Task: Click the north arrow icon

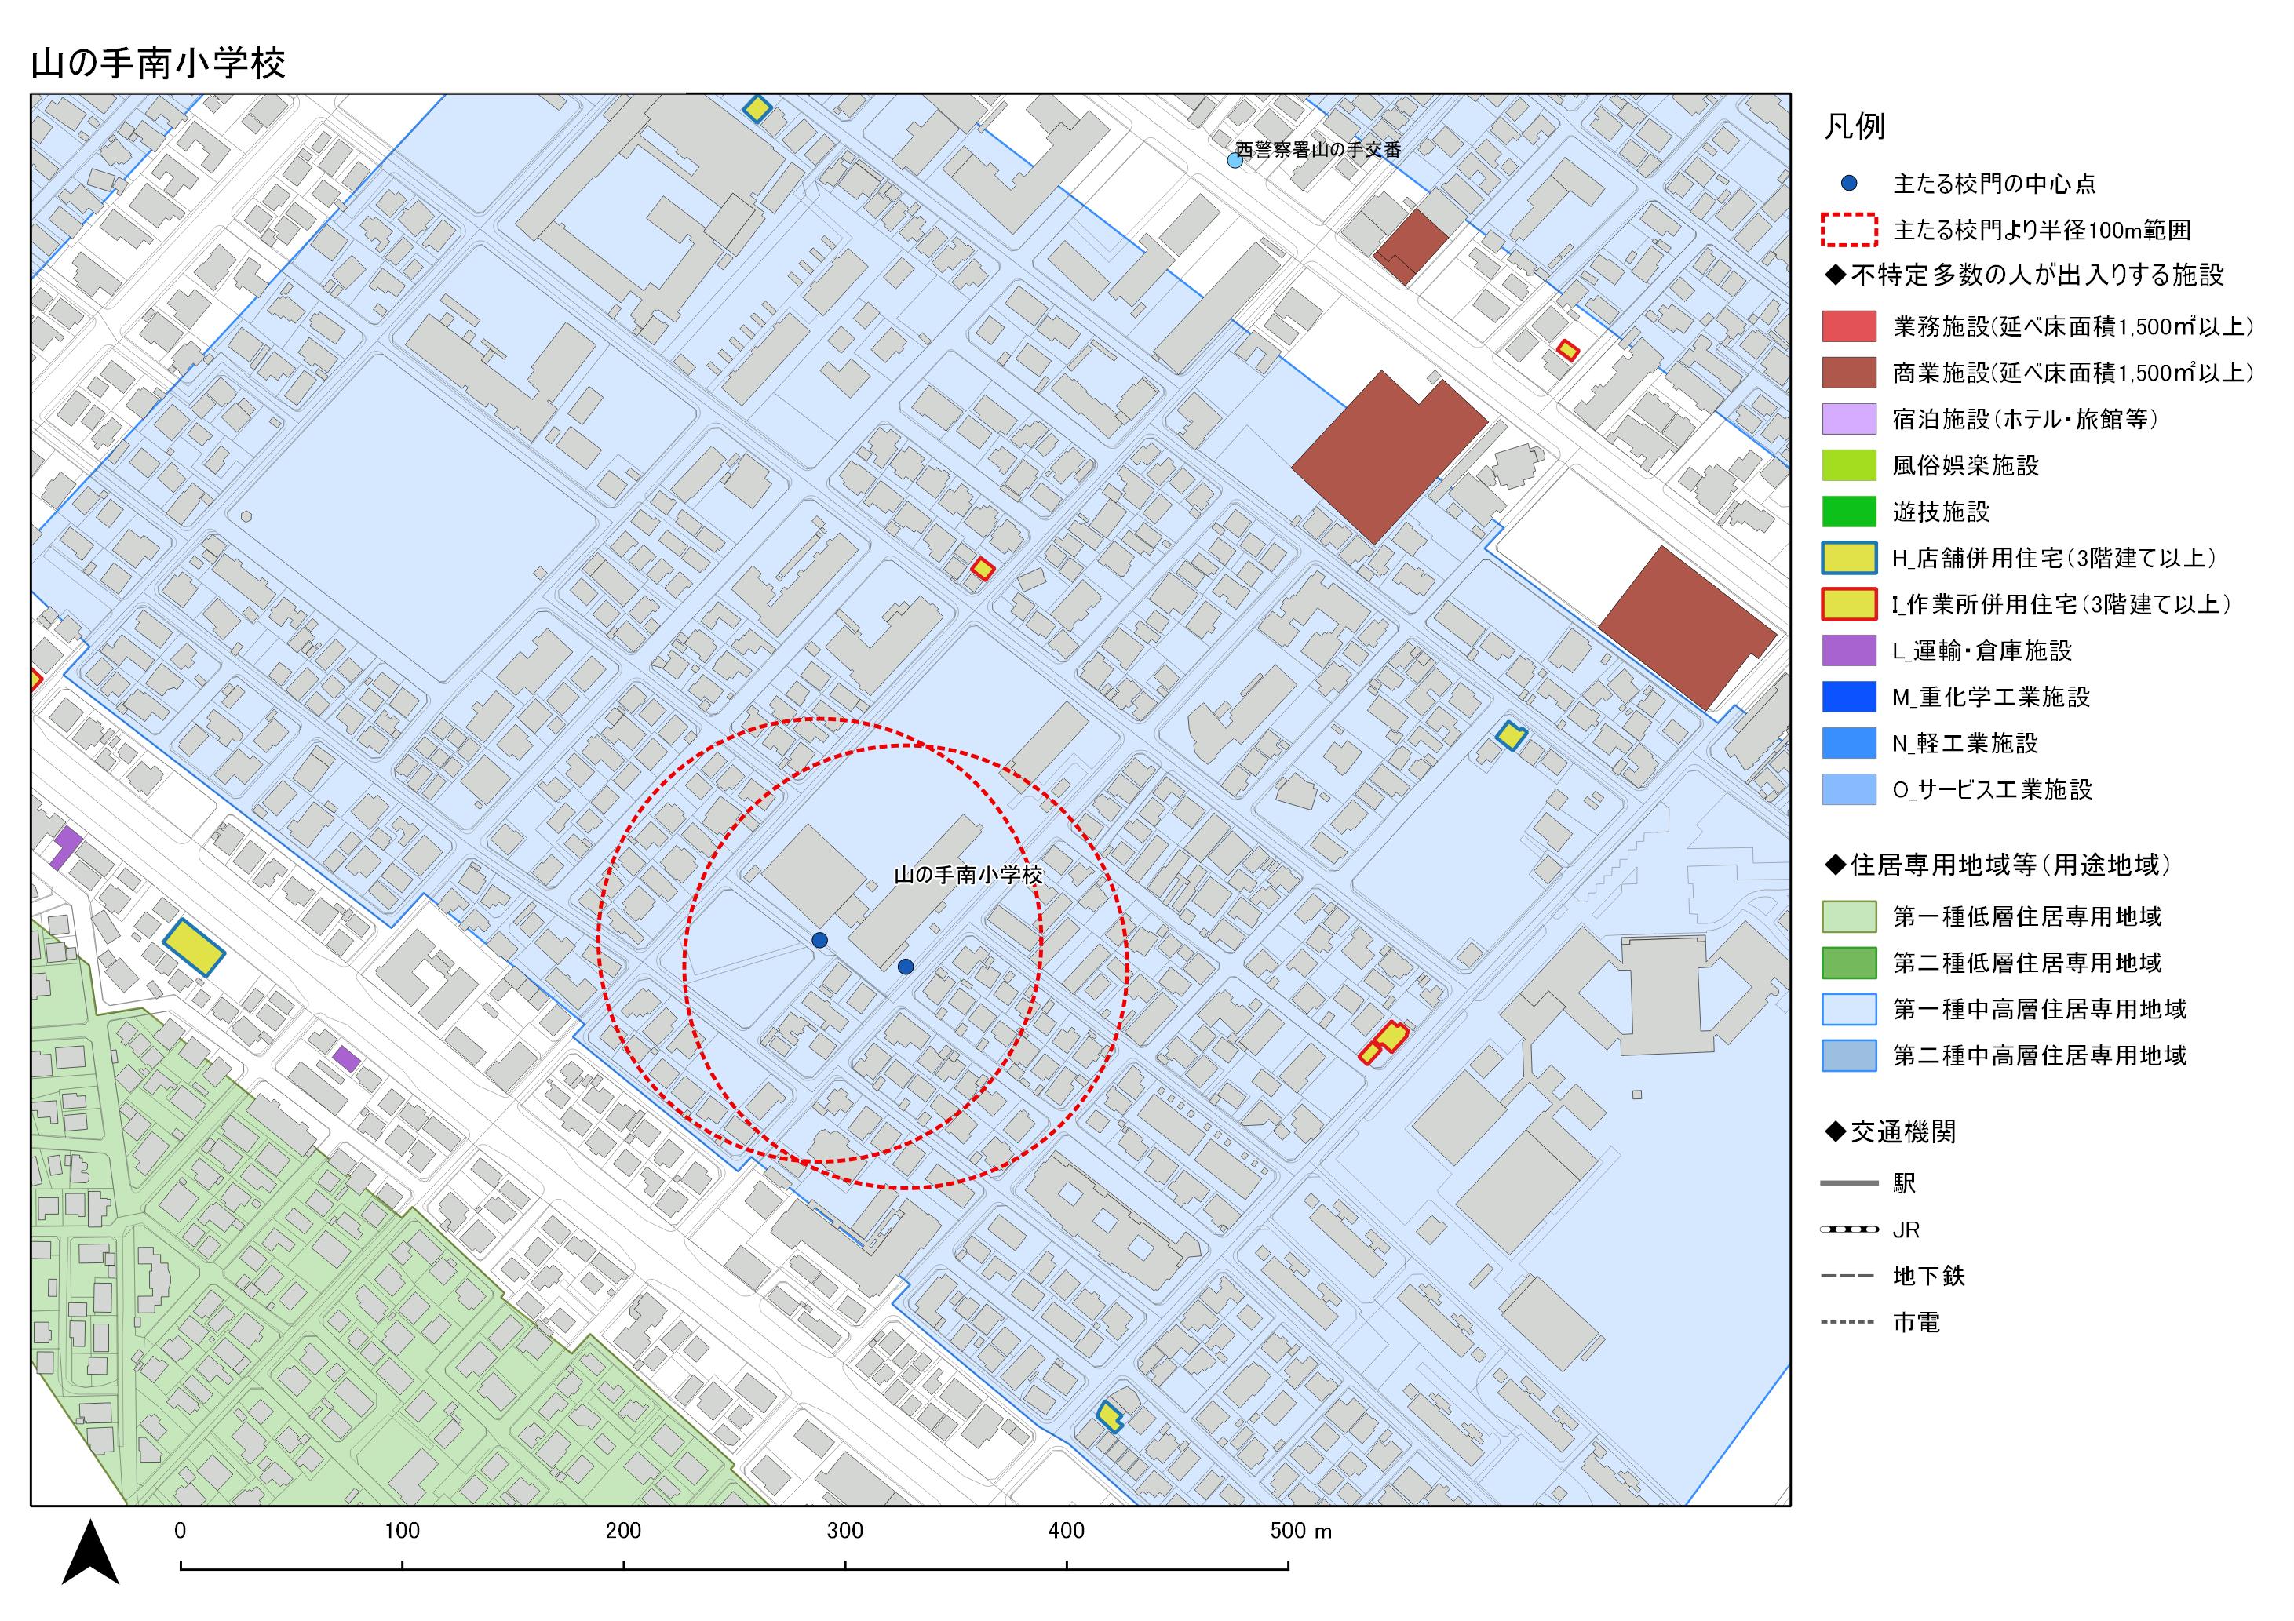Action: 91,1554
